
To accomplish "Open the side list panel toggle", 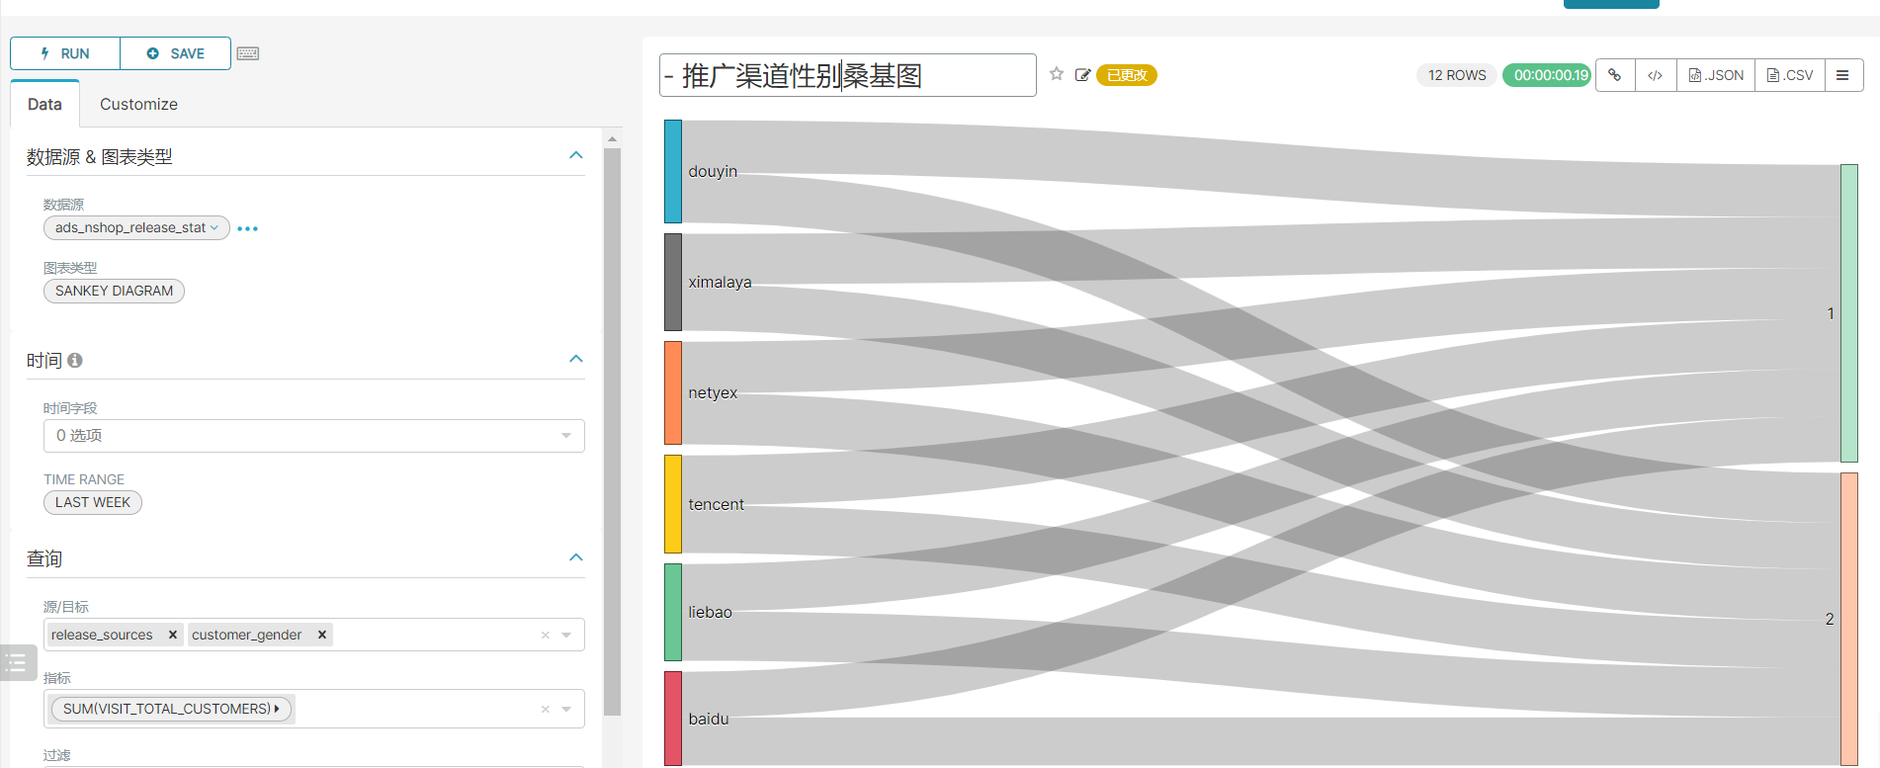I will (17, 663).
